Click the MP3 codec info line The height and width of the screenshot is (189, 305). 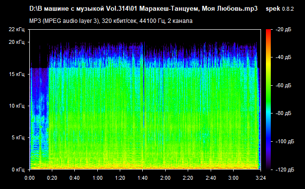click(111, 21)
